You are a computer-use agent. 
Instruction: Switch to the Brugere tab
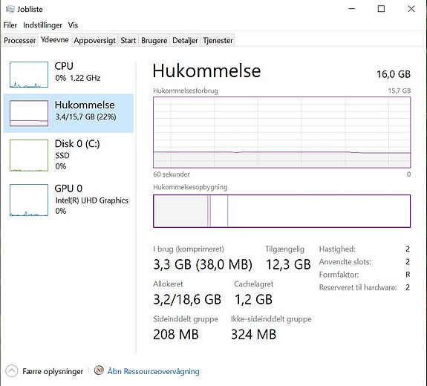tap(154, 41)
